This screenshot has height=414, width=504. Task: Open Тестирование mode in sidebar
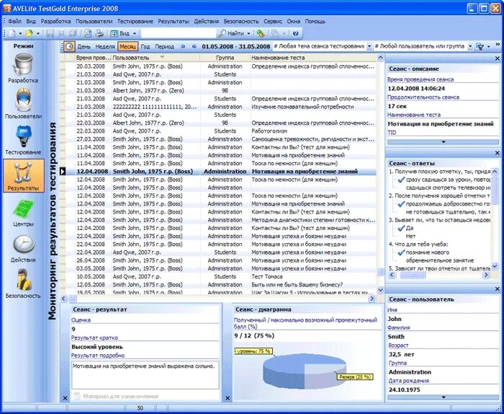(x=23, y=140)
